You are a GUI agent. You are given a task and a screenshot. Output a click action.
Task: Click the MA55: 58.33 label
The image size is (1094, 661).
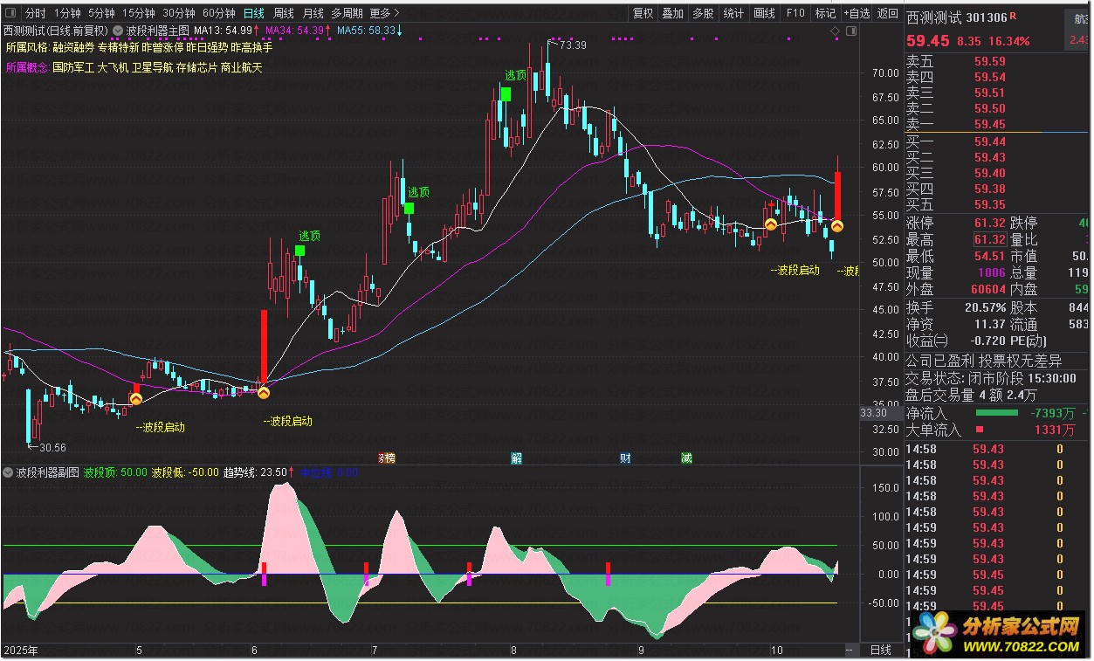367,31
